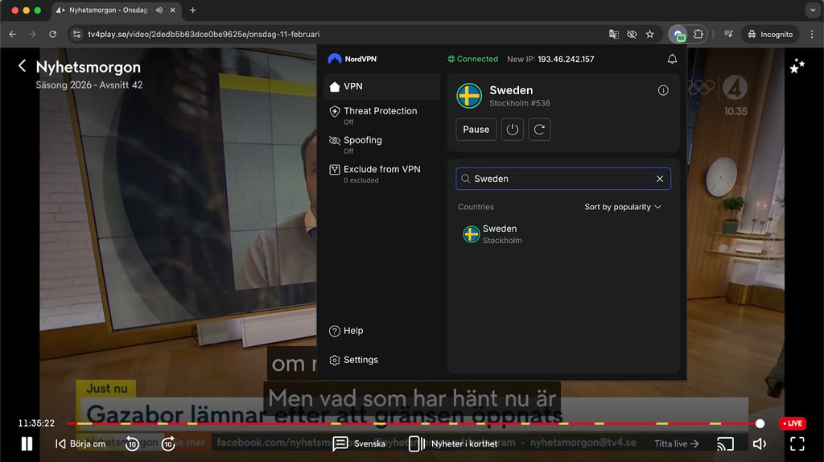Image resolution: width=824 pixels, height=462 pixels.
Task: Go back from Nyhetsmorgon player
Action: pyautogui.click(x=22, y=66)
